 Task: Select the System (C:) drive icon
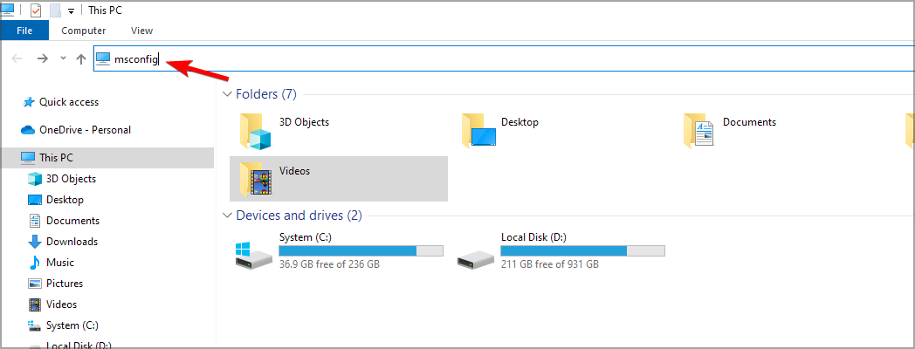click(254, 254)
